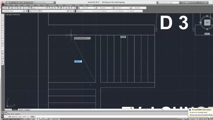This screenshot has height=120, width=213.
Task: Click the keyword search field
Action: (x=169, y=3)
